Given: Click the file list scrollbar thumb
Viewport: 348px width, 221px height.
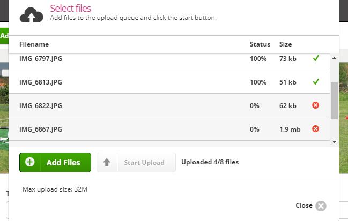Looking at the screenshot, I should coord(334,101).
